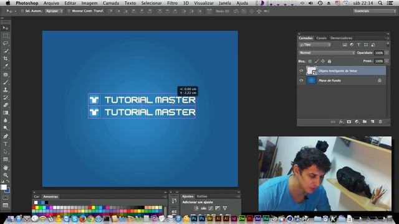Open the Camada menu
Screen dimensions: 399x224
(x=111, y=3)
